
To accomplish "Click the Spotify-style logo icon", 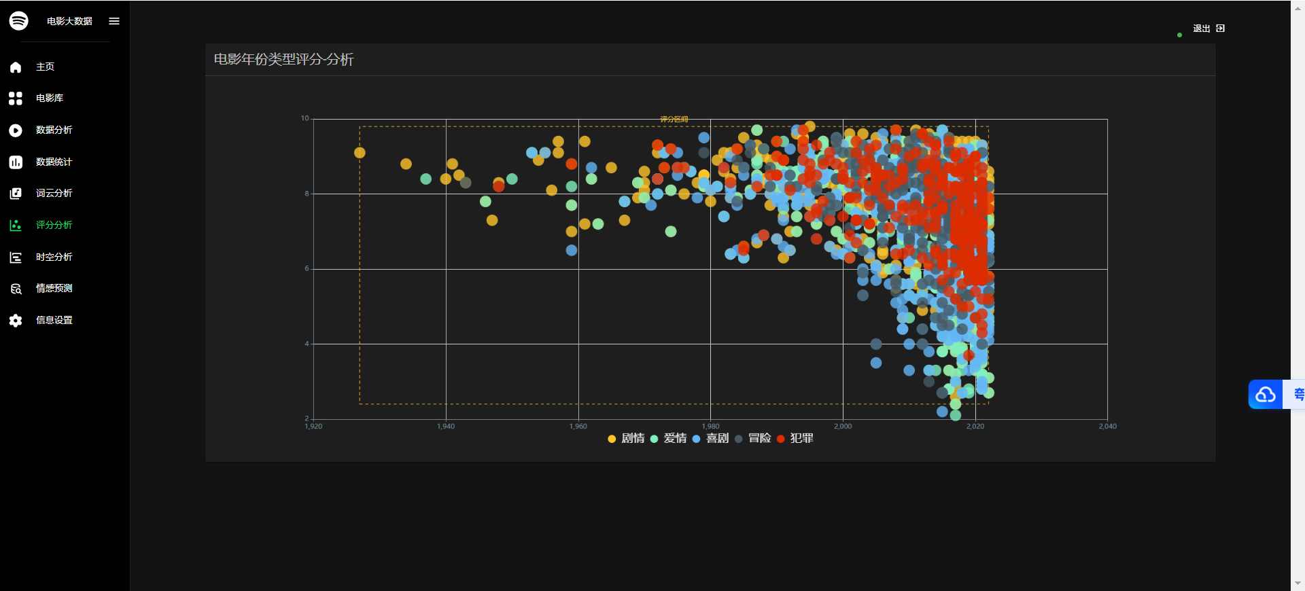I will click(x=19, y=21).
